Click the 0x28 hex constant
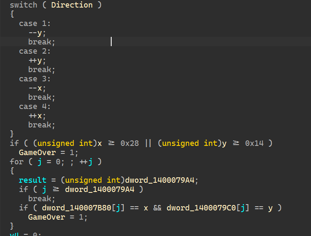The image size is (311, 236). pos(129,143)
